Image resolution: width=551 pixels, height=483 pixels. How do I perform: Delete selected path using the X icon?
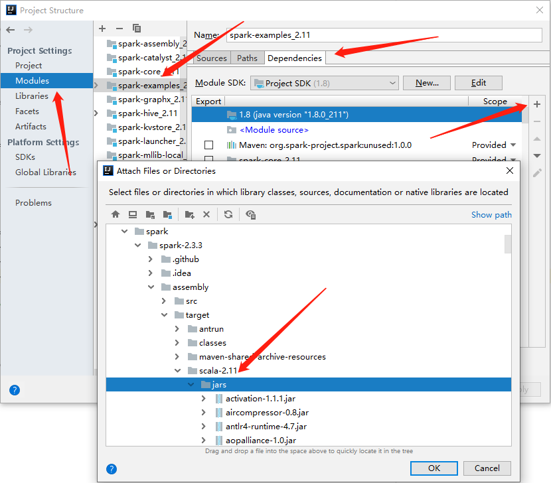click(206, 214)
